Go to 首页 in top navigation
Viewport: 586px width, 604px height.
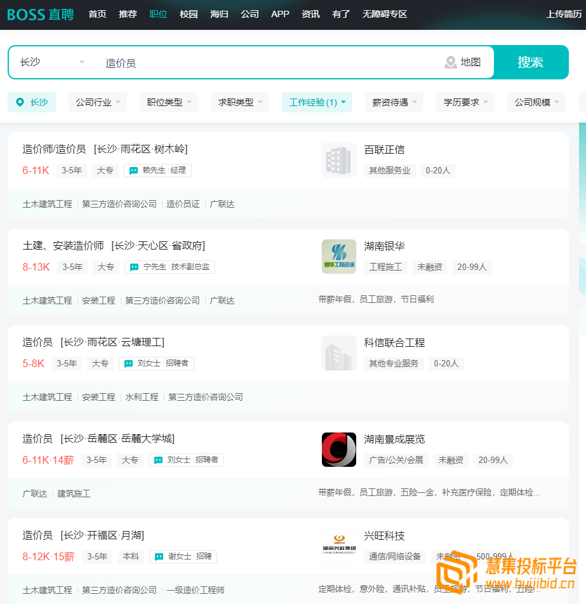[x=97, y=14]
